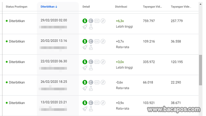Click copyright C icon in 29/02/2020 row
This screenshot has width=206, height=116.
91,21
